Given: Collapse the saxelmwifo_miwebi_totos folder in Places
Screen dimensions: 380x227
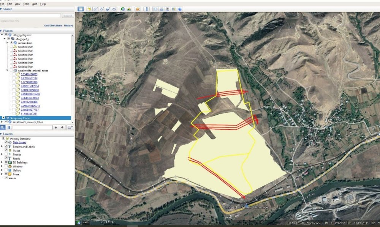Looking at the screenshot, I should click(x=7, y=71).
